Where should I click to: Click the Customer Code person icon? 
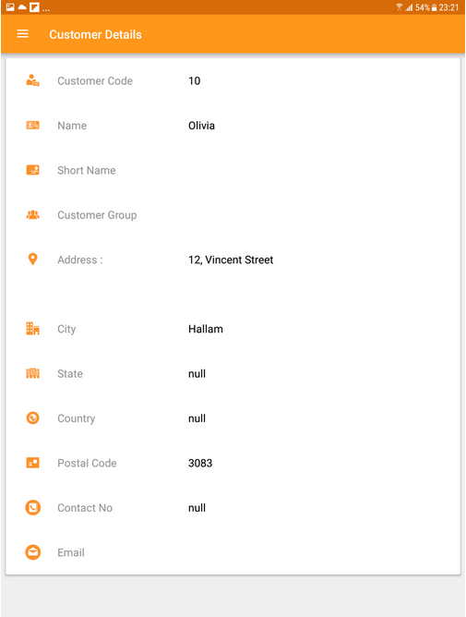click(x=32, y=80)
